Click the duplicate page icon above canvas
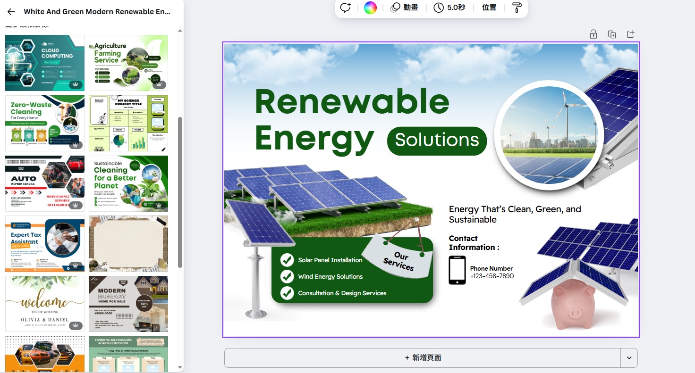695x373 pixels. click(x=612, y=34)
